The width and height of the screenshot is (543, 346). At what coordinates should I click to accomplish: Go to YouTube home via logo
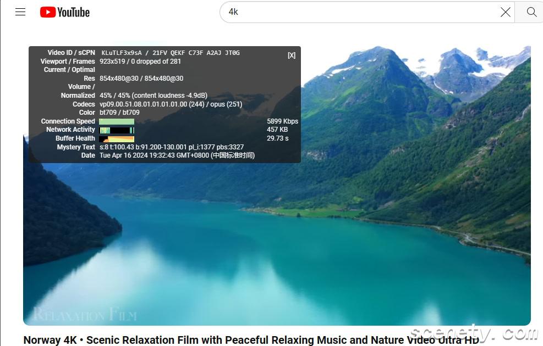tap(65, 12)
